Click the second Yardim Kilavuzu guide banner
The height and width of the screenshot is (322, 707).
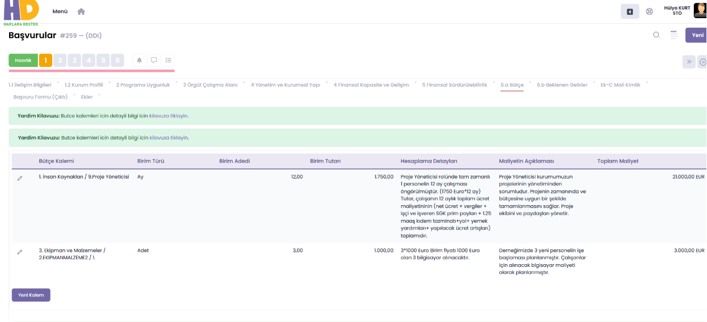point(357,137)
